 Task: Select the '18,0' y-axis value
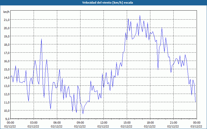pyautogui.click(x=6, y=44)
